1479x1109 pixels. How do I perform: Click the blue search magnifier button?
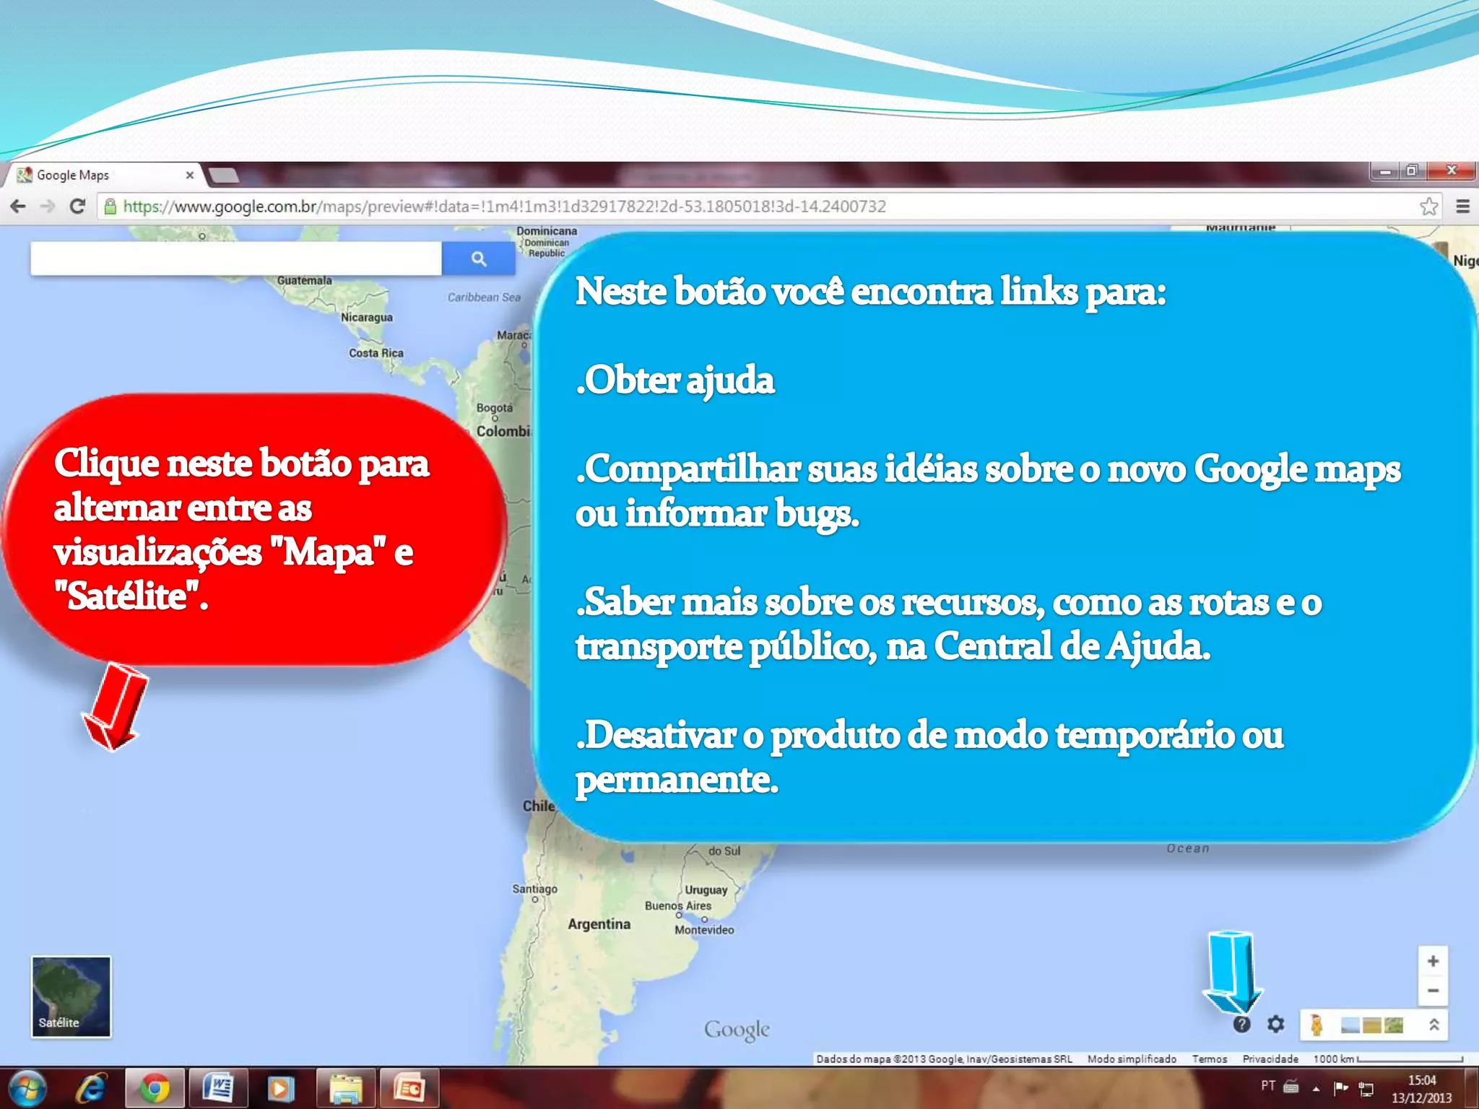pyautogui.click(x=478, y=258)
